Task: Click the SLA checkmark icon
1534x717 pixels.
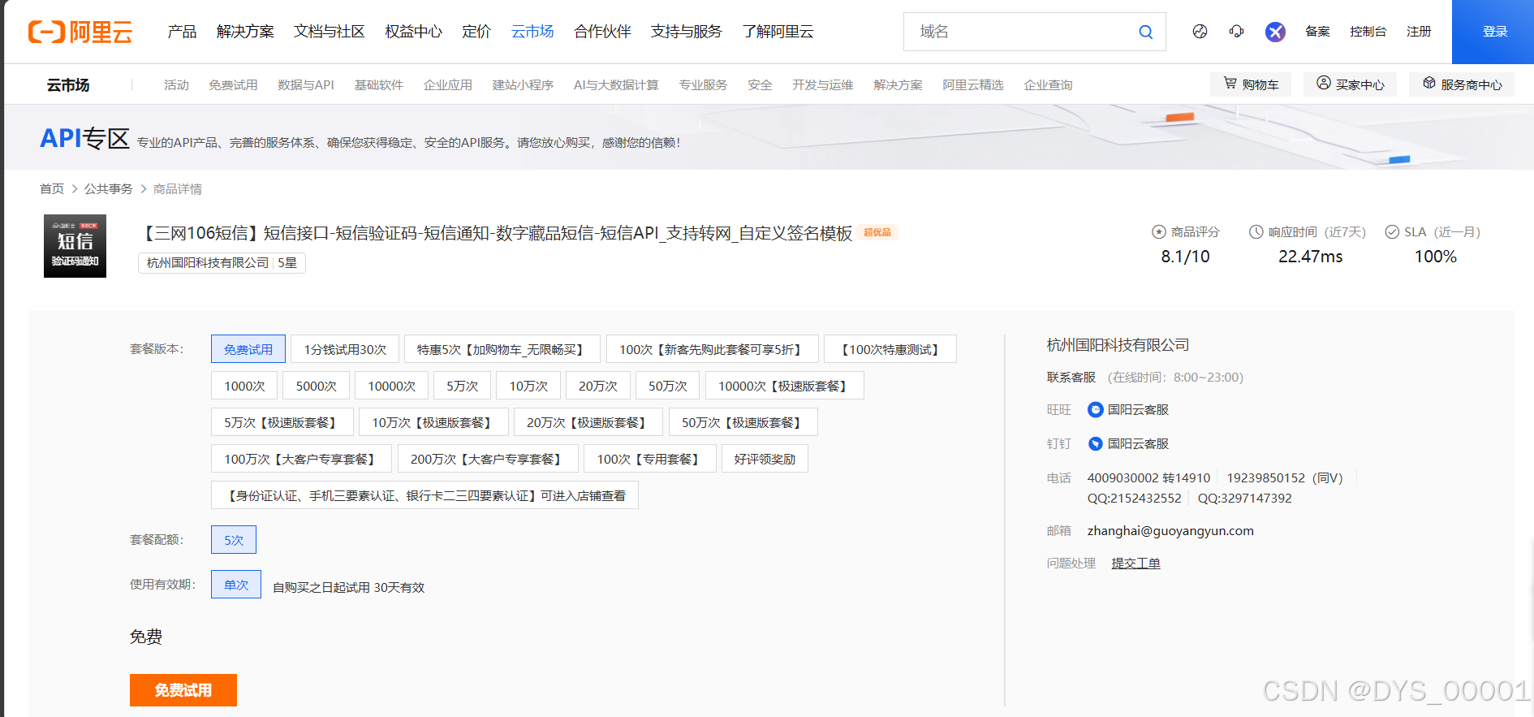Action: [1392, 232]
